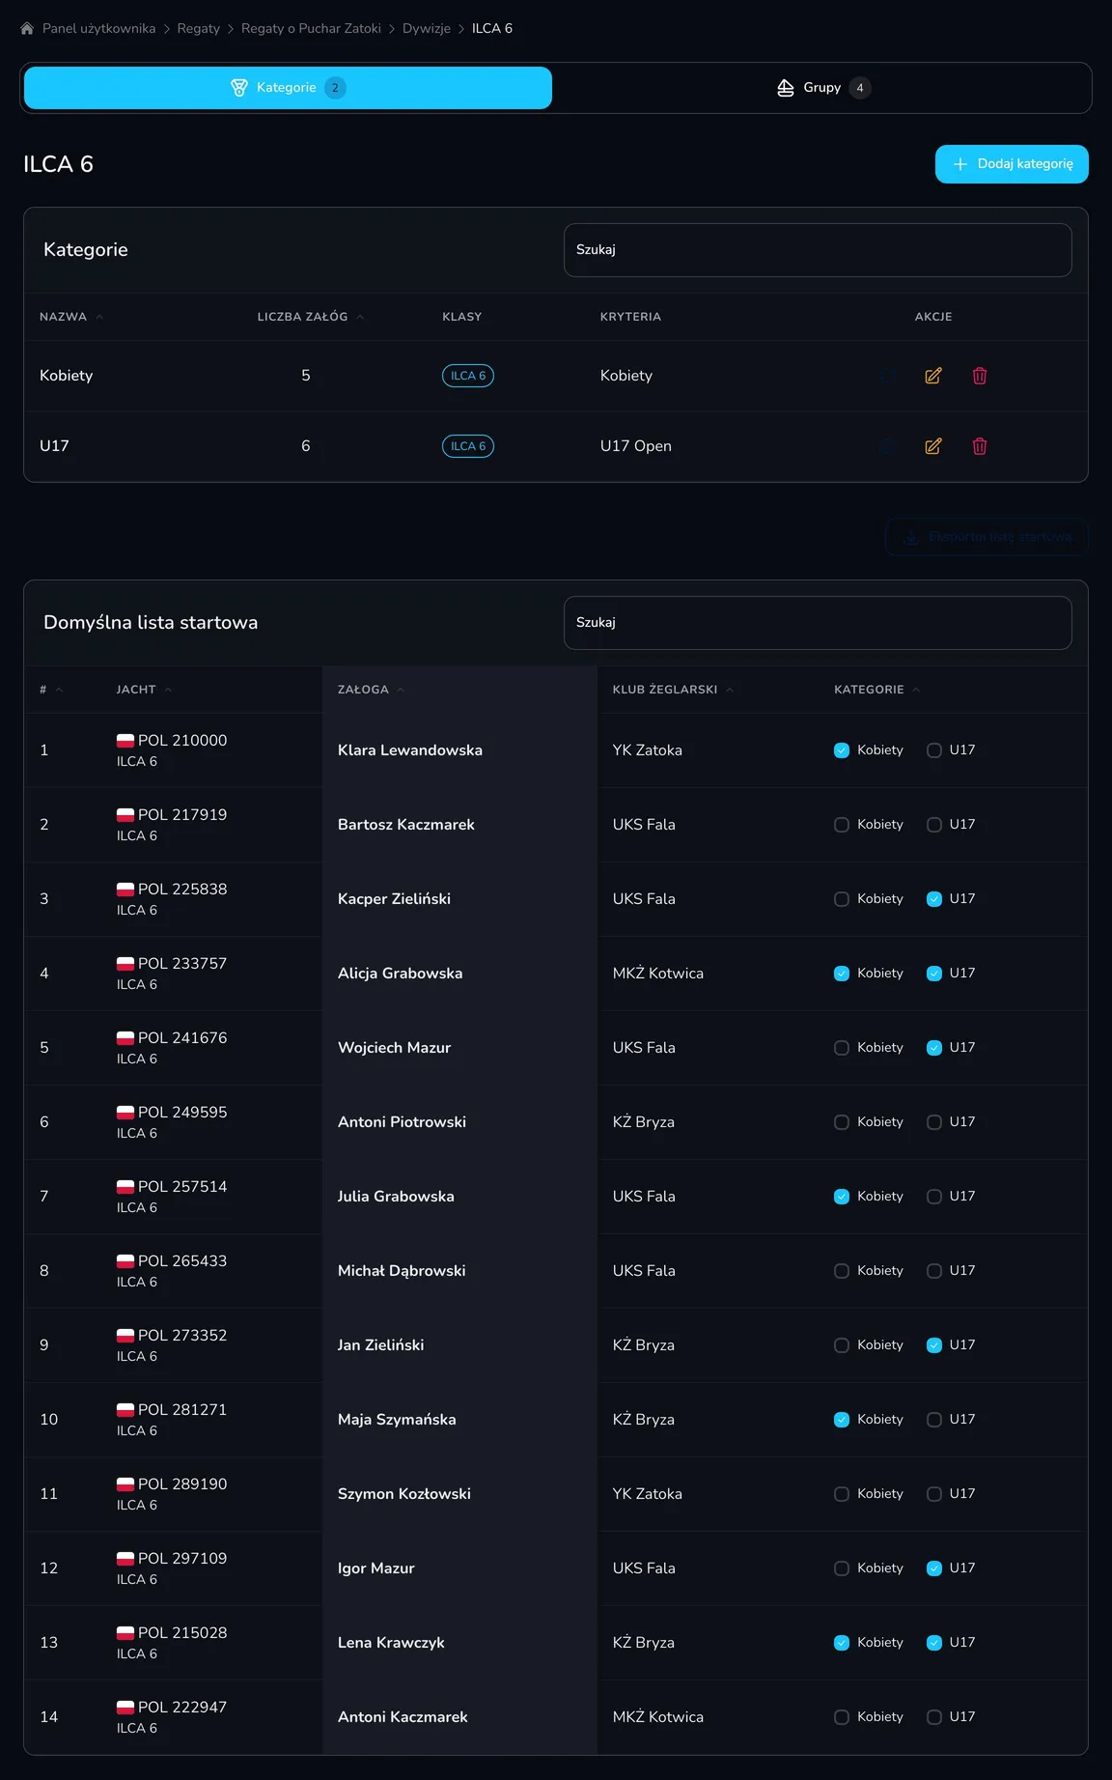This screenshot has width=1112, height=1780.
Task: Edit the U17 category with pencil icon
Action: (933, 446)
